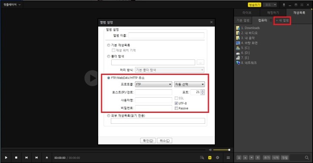Click the 추가 button in playlist panel
313x163 pixels.
pyautogui.click(x=267, y=158)
